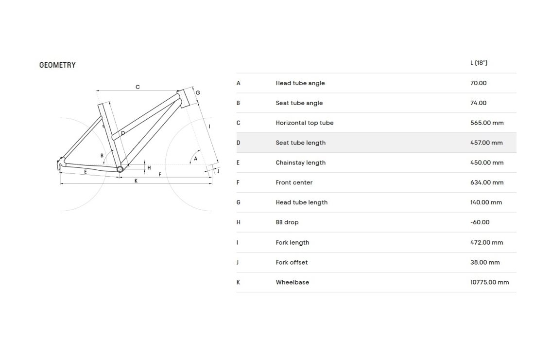Click label H beside the bottom bracket
This screenshot has width=551, height=345.
pos(149,168)
